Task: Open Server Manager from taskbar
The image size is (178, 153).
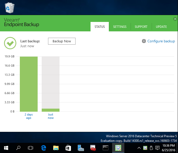Action: pos(81,148)
